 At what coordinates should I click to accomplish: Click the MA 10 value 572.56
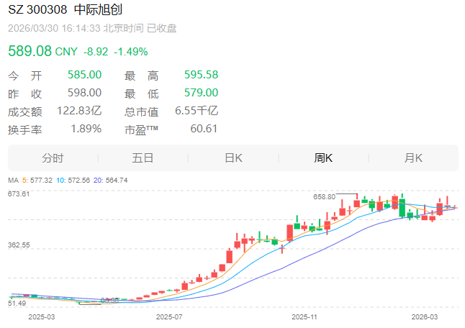(x=79, y=180)
